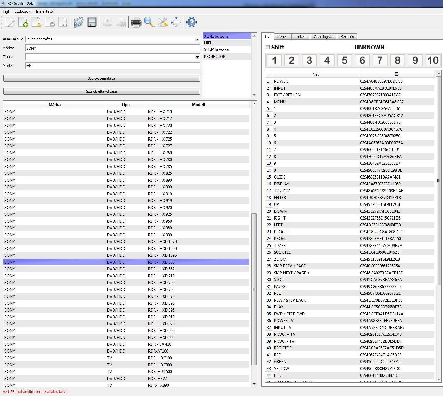Image resolution: width=443 pixels, height=396 pixels.
Task: Click the button list vertical scrollbar thumb
Action: pyautogui.click(x=439, y=180)
